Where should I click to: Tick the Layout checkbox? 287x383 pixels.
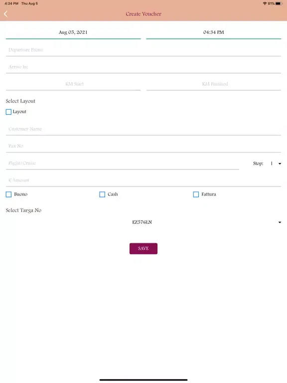(8, 112)
